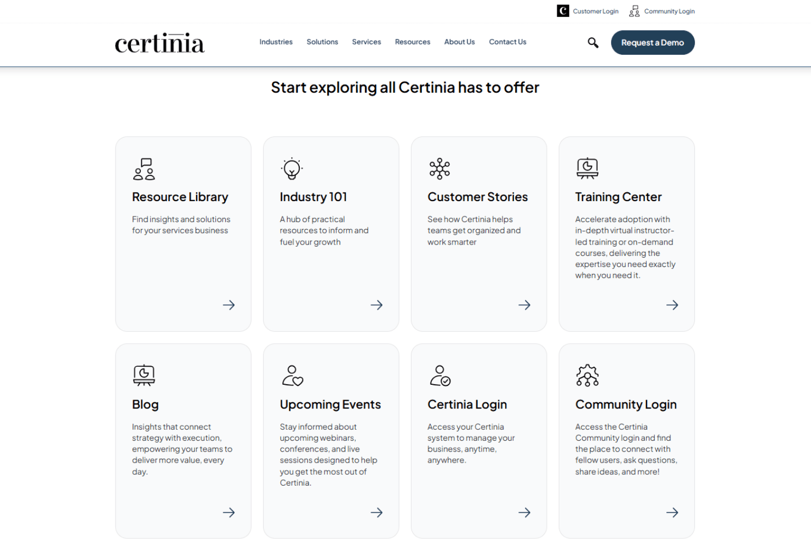
Task: Click the arrow on Upcoming Events card
Action: point(376,512)
